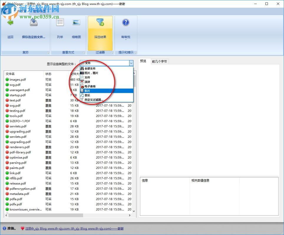Click green status dot of link.pdf

pyautogui.click(x=7, y=173)
